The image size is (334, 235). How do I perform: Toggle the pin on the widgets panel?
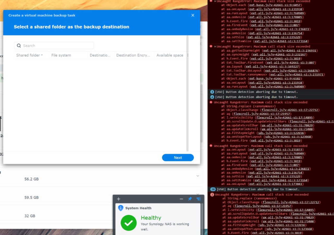pos(190,199)
